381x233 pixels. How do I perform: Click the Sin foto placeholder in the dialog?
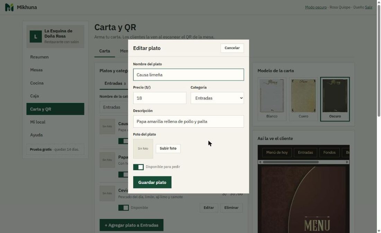[x=143, y=148]
